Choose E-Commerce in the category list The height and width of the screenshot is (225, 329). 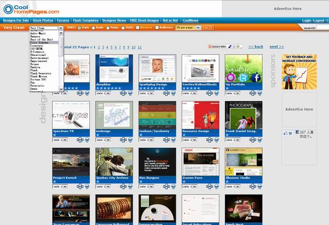[x=44, y=52]
